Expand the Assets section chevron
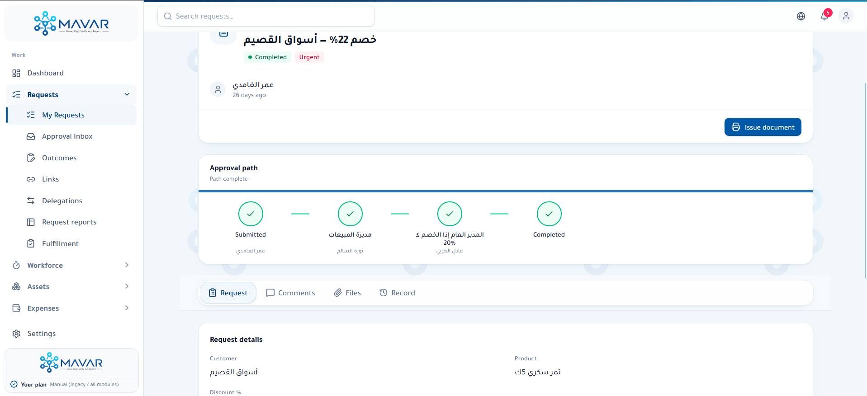867x396 pixels. pos(127,286)
